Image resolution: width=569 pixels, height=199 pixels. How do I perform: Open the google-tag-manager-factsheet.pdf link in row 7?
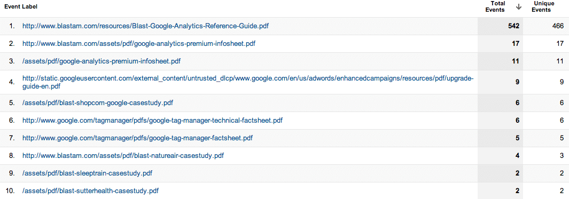point(137,138)
